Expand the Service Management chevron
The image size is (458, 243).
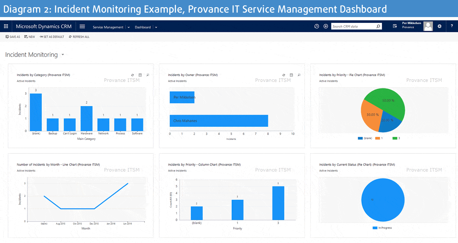click(129, 28)
